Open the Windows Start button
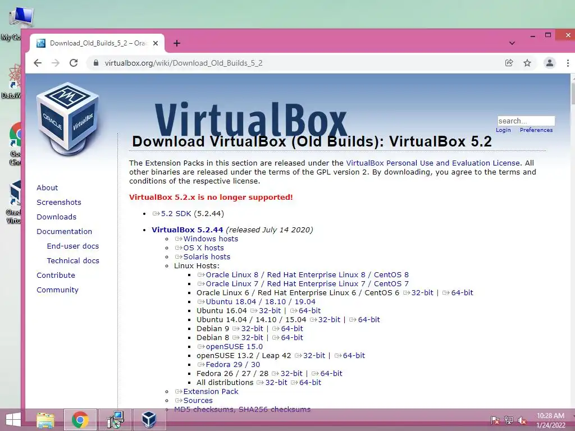The image size is (575, 431). click(13, 420)
